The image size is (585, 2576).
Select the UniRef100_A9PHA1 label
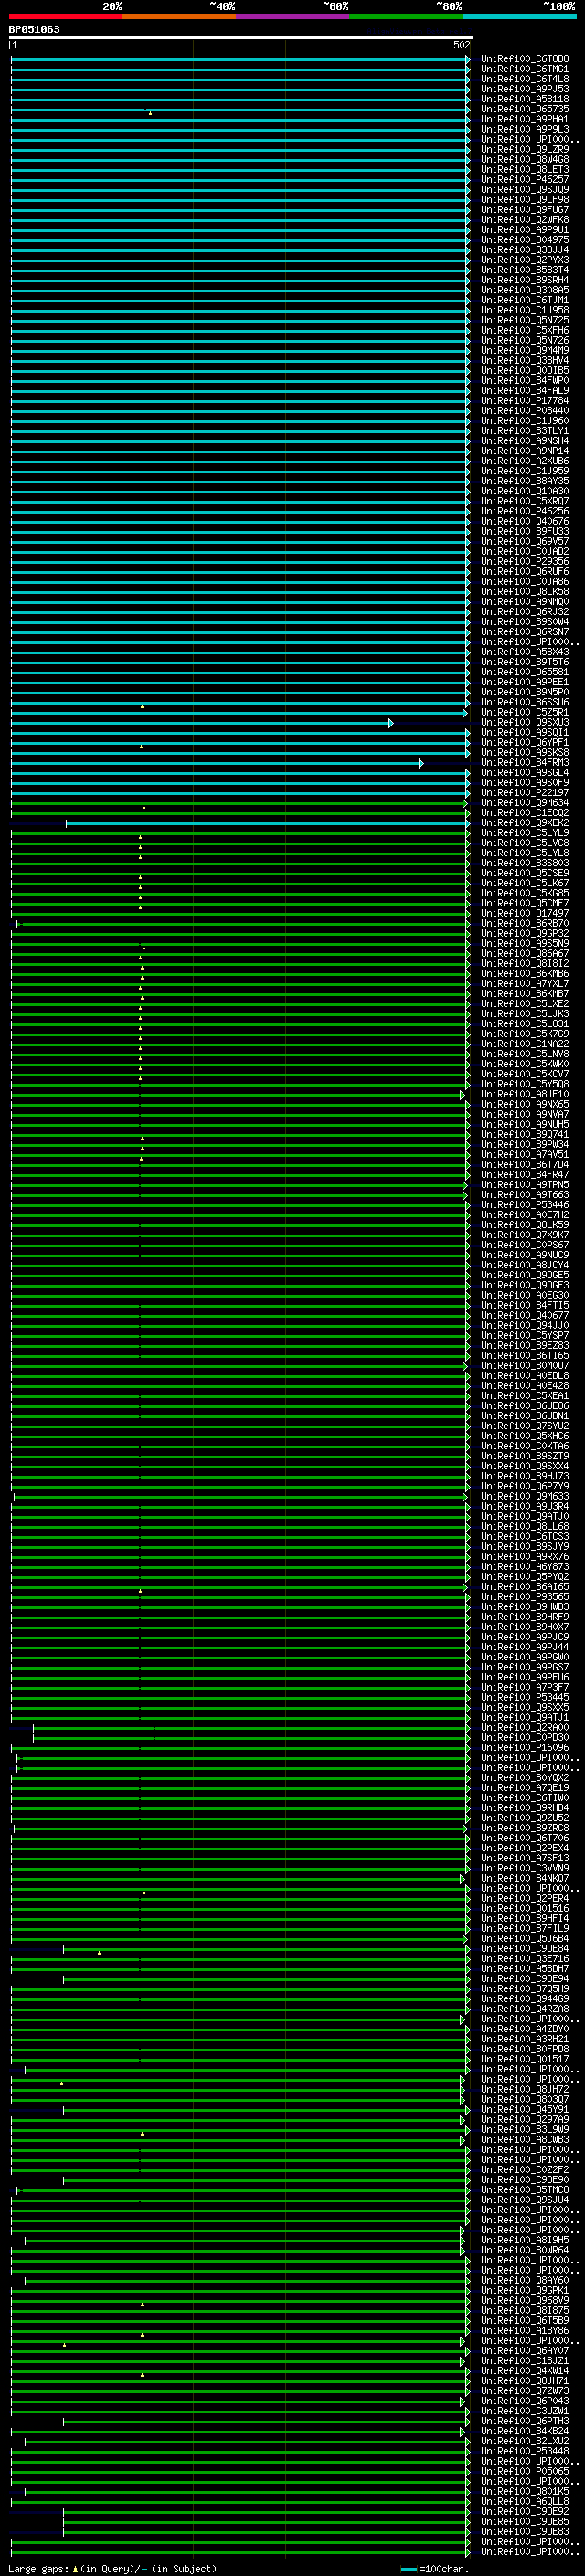[525, 119]
